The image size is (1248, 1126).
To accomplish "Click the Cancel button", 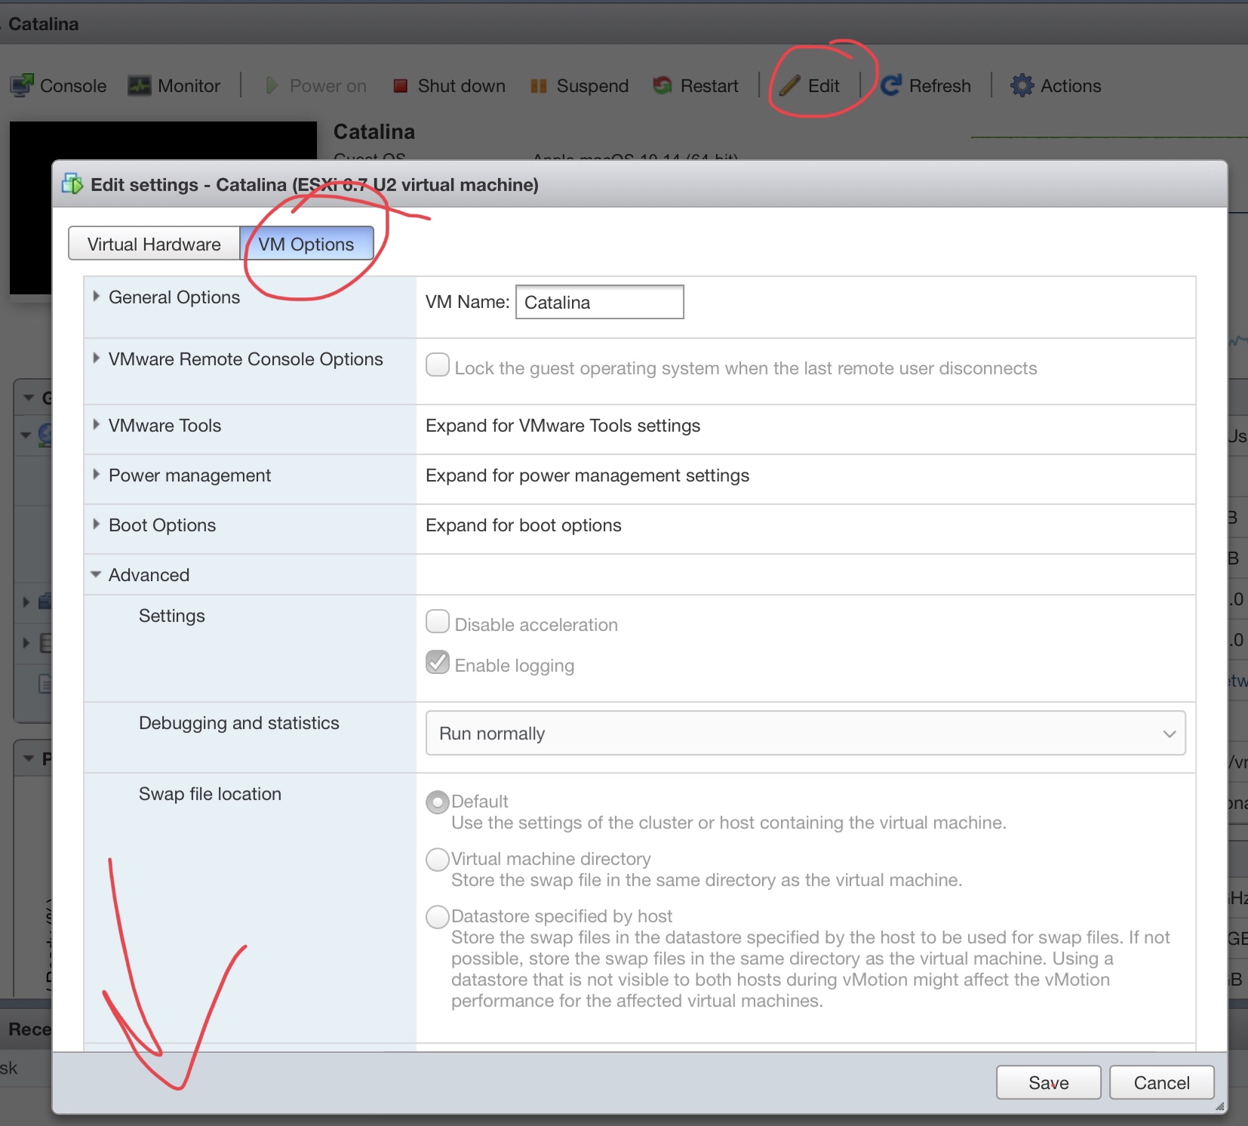I will 1161,1083.
